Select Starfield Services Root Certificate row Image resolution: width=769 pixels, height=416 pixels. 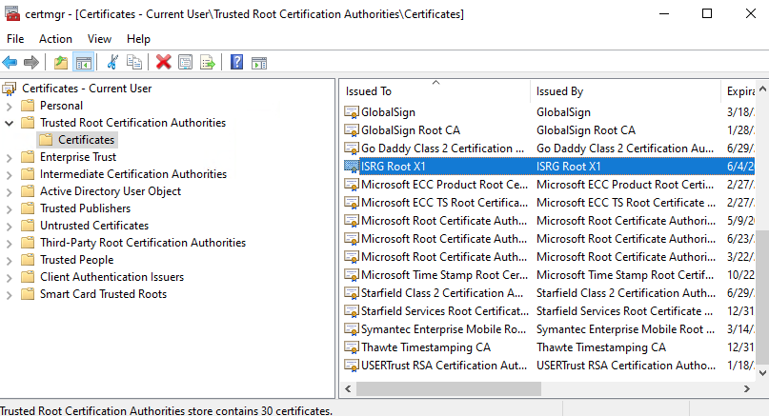[548, 311]
